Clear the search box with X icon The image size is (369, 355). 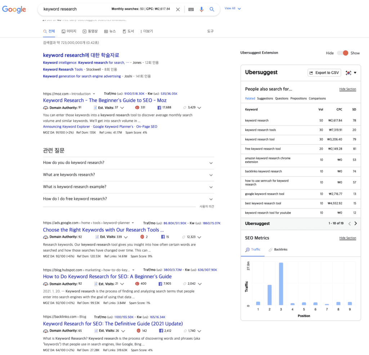pyautogui.click(x=178, y=9)
